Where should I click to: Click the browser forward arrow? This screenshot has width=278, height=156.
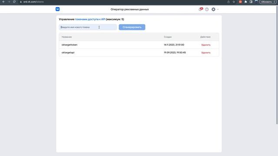(9, 2)
